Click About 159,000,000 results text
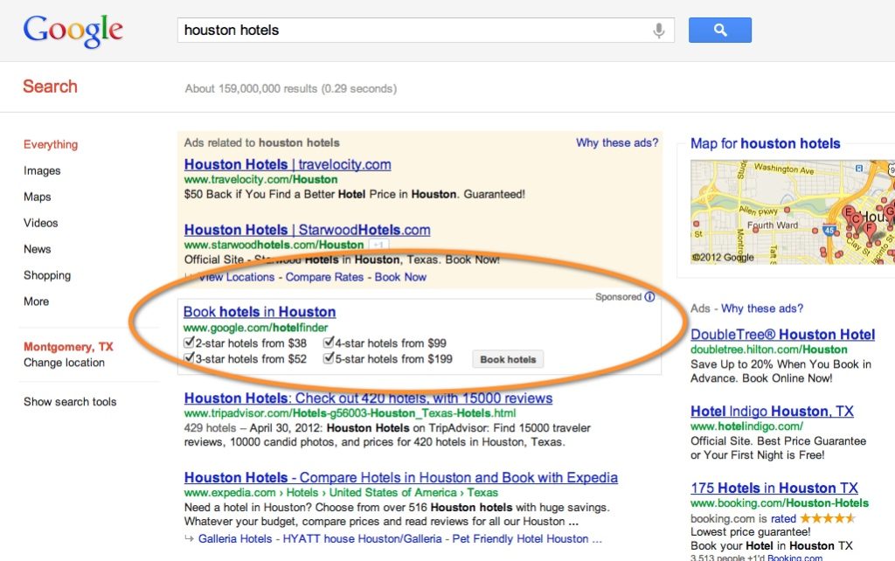The width and height of the screenshot is (895, 561). 290,88
